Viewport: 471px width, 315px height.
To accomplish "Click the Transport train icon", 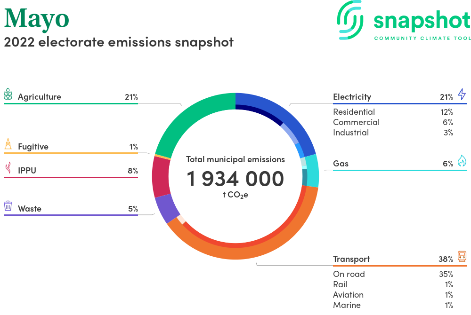I will coord(462,257).
